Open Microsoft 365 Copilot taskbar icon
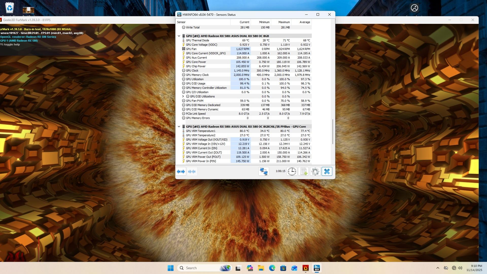The width and height of the screenshot is (487, 274). (250, 268)
